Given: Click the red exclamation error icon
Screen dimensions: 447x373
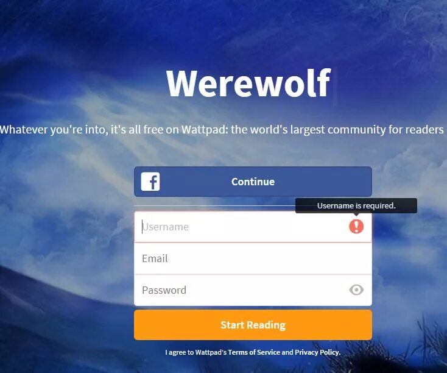Looking at the screenshot, I should pos(356,227).
